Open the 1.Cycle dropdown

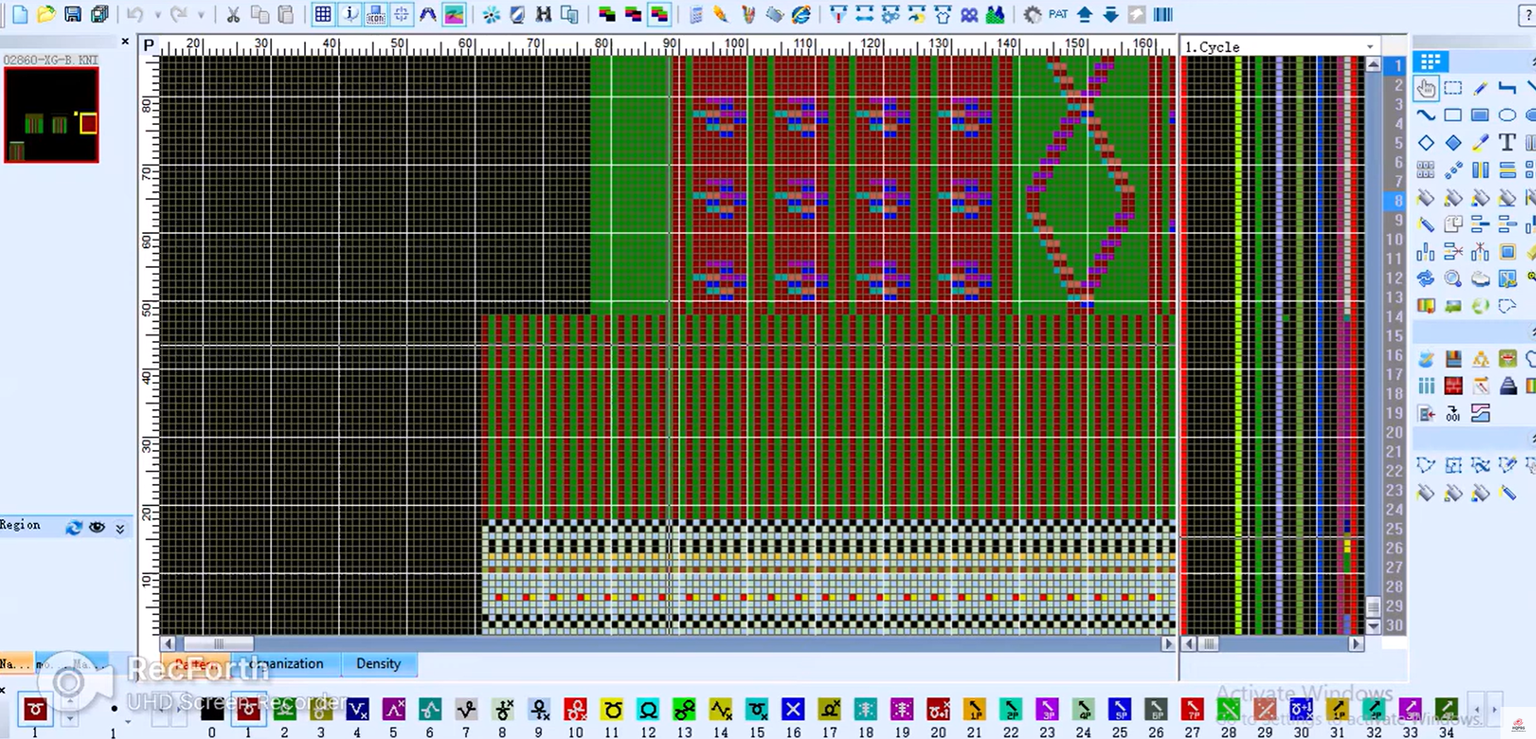point(1370,47)
